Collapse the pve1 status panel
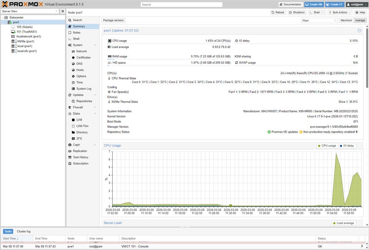This screenshot has height=250, width=369. [x=359, y=31]
